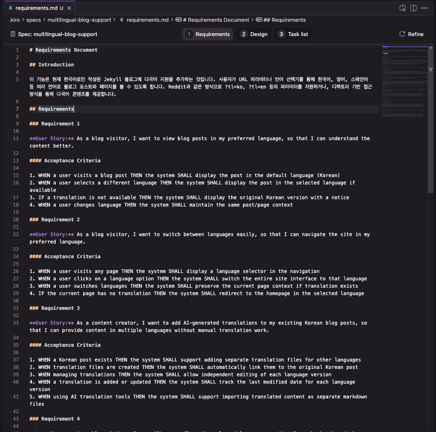
Task: Click the spec document icon beside Spec title
Action: point(13,34)
